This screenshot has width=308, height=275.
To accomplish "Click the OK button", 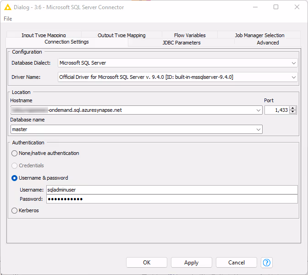I will 147,263.
